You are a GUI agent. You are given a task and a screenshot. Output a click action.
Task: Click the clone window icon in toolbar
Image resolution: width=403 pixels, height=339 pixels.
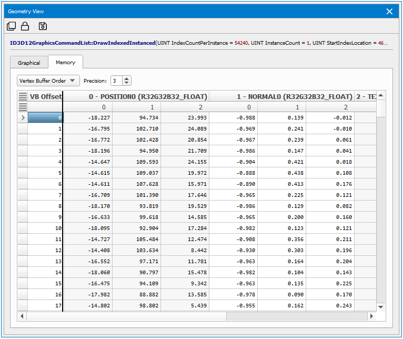click(x=11, y=26)
